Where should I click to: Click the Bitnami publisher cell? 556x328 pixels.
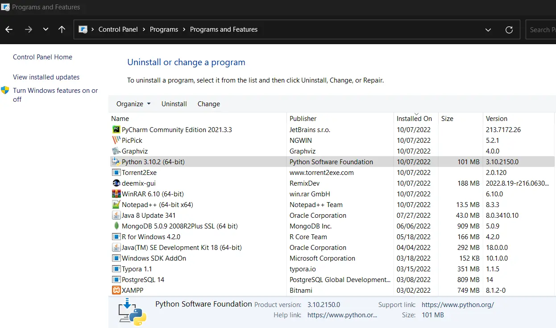(301, 291)
